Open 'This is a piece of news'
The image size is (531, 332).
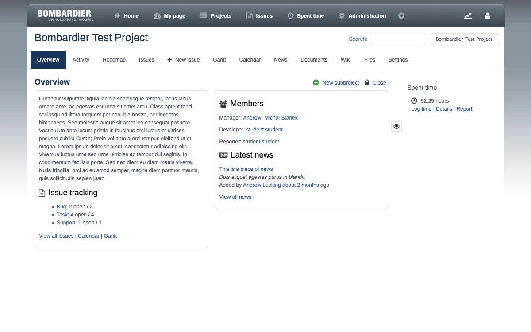click(246, 169)
